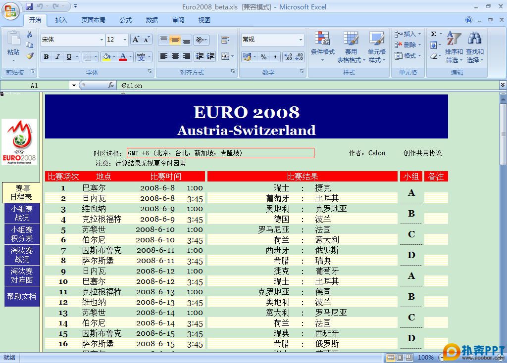The image size is (507, 363).
Task: Click the Cut scissors icon
Action: [x=29, y=34]
